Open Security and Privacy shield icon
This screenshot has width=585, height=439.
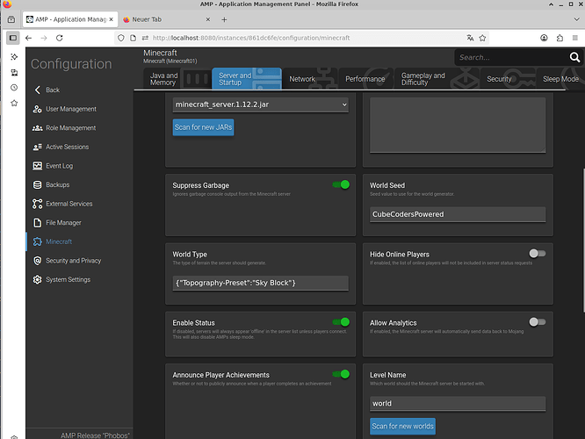[37, 261]
